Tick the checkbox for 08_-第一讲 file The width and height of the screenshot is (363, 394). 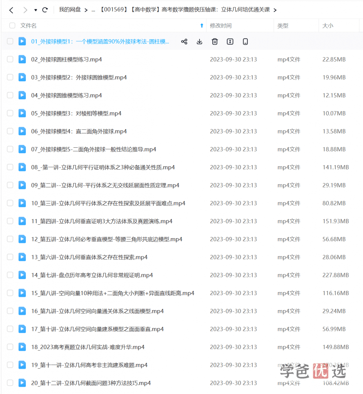(10, 167)
